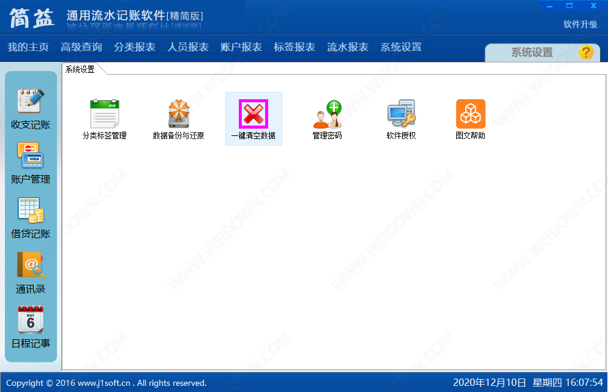Go to 我的主页 menu
Image resolution: width=608 pixels, height=392 pixels.
[28, 47]
